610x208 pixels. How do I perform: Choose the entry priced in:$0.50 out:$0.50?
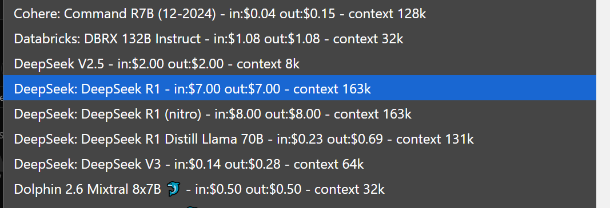[300, 189]
